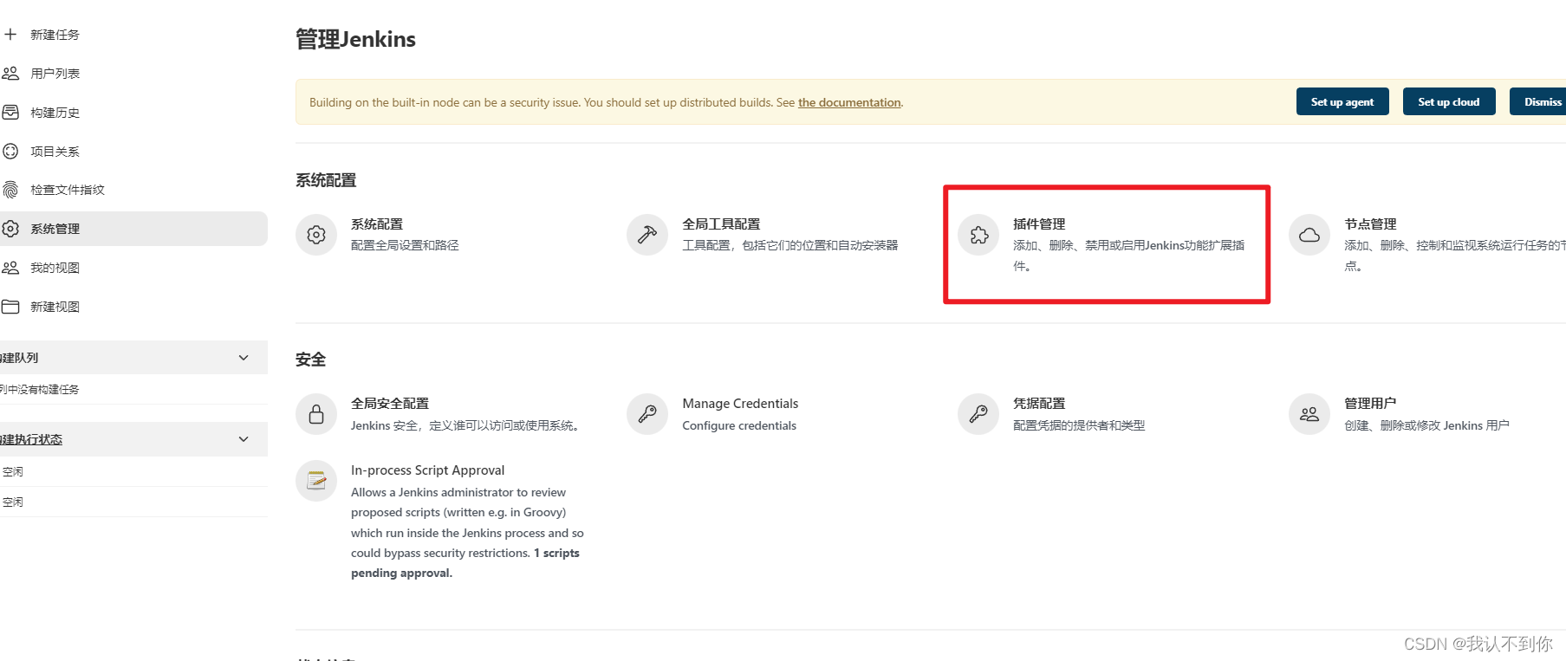Click the circular icon beside 项目关系
The image size is (1566, 661).
10,152
